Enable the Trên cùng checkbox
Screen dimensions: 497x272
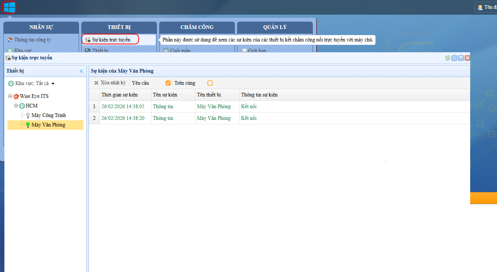pos(210,83)
